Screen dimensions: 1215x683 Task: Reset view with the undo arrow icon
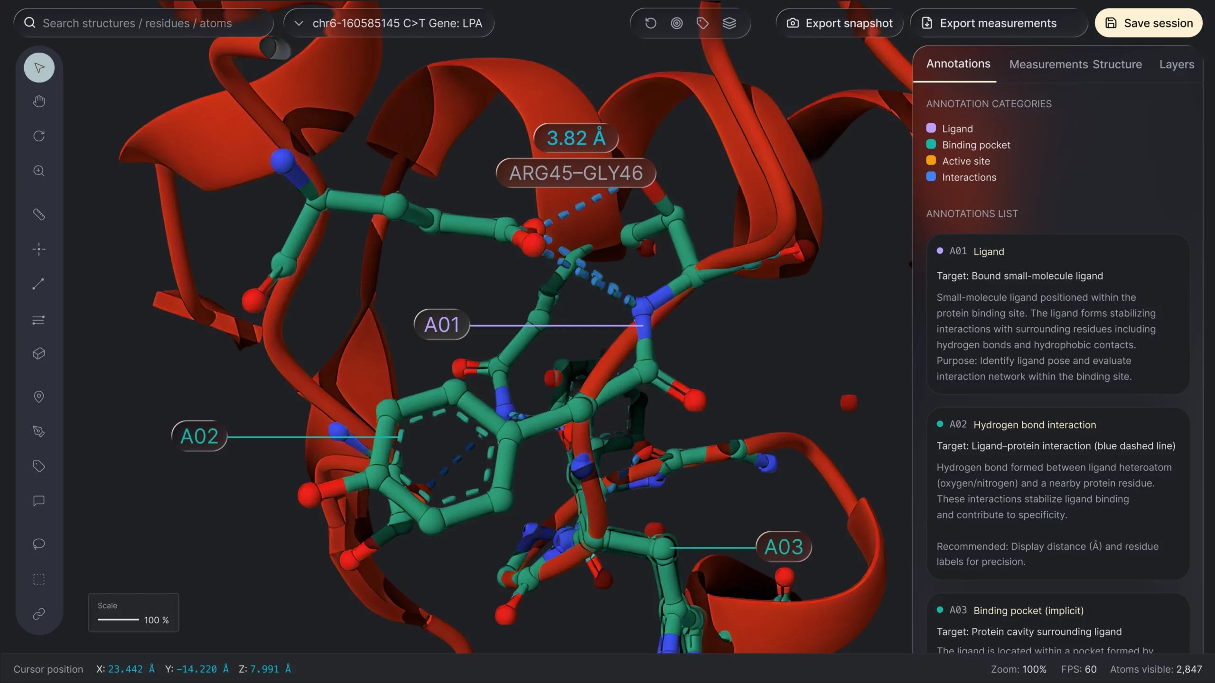(x=651, y=23)
